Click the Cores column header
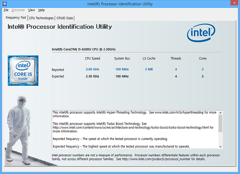 (x=203, y=58)
